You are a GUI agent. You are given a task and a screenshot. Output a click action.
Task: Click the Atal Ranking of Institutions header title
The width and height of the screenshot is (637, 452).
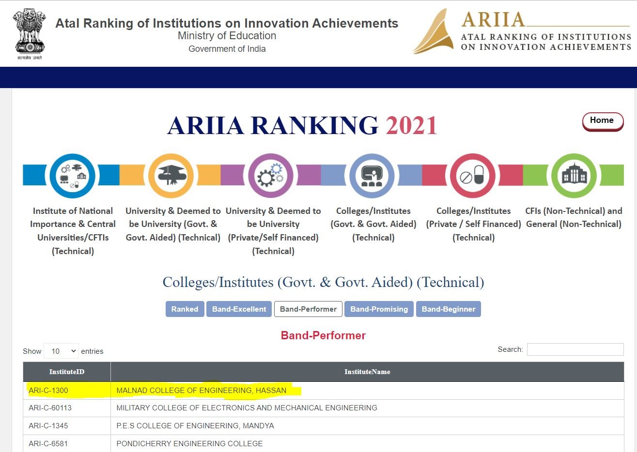(x=227, y=23)
